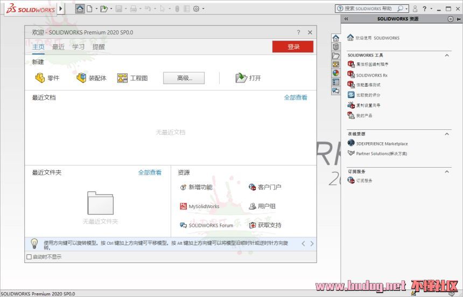Click 全部查看 link for recent documents
463x297 pixels.
pyautogui.click(x=296, y=98)
